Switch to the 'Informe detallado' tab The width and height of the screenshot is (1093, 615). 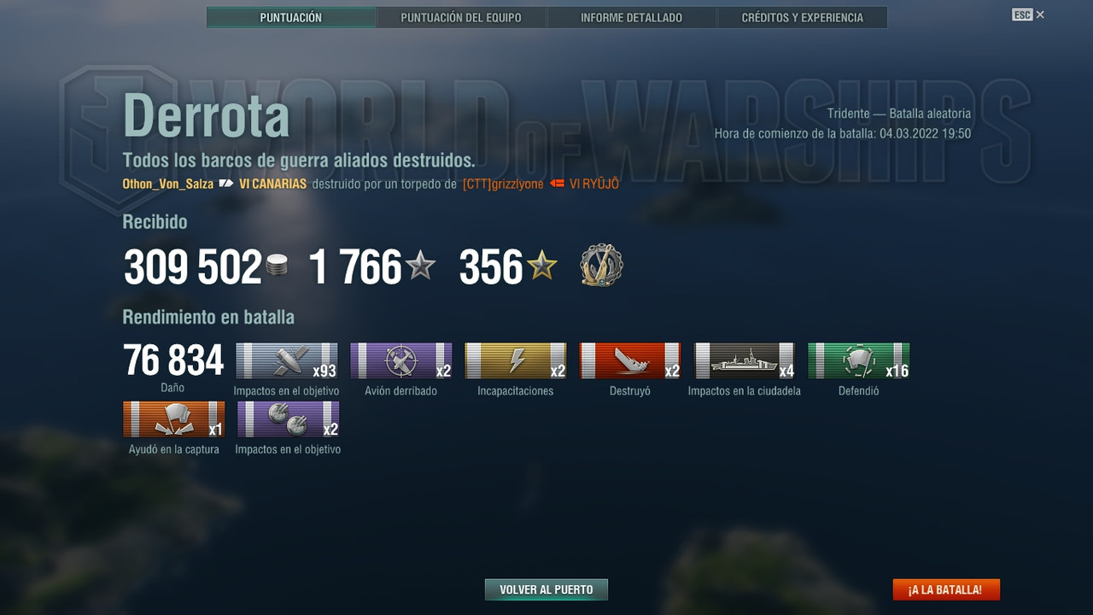(x=632, y=17)
